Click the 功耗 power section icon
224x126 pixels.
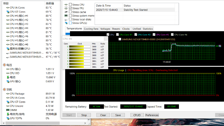(5, 90)
